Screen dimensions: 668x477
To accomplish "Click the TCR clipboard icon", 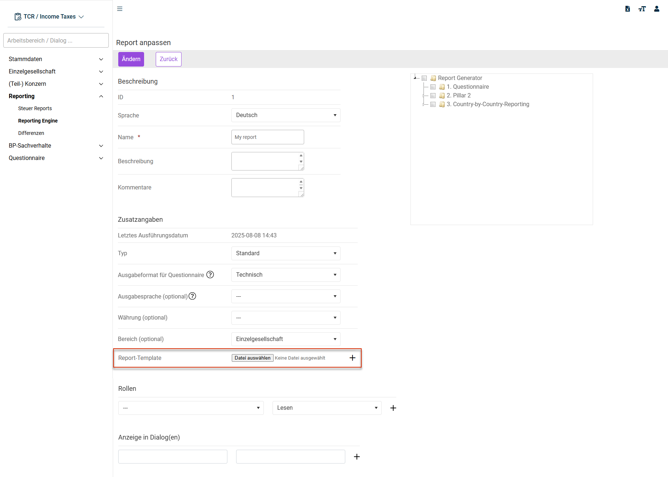I will click(x=18, y=17).
